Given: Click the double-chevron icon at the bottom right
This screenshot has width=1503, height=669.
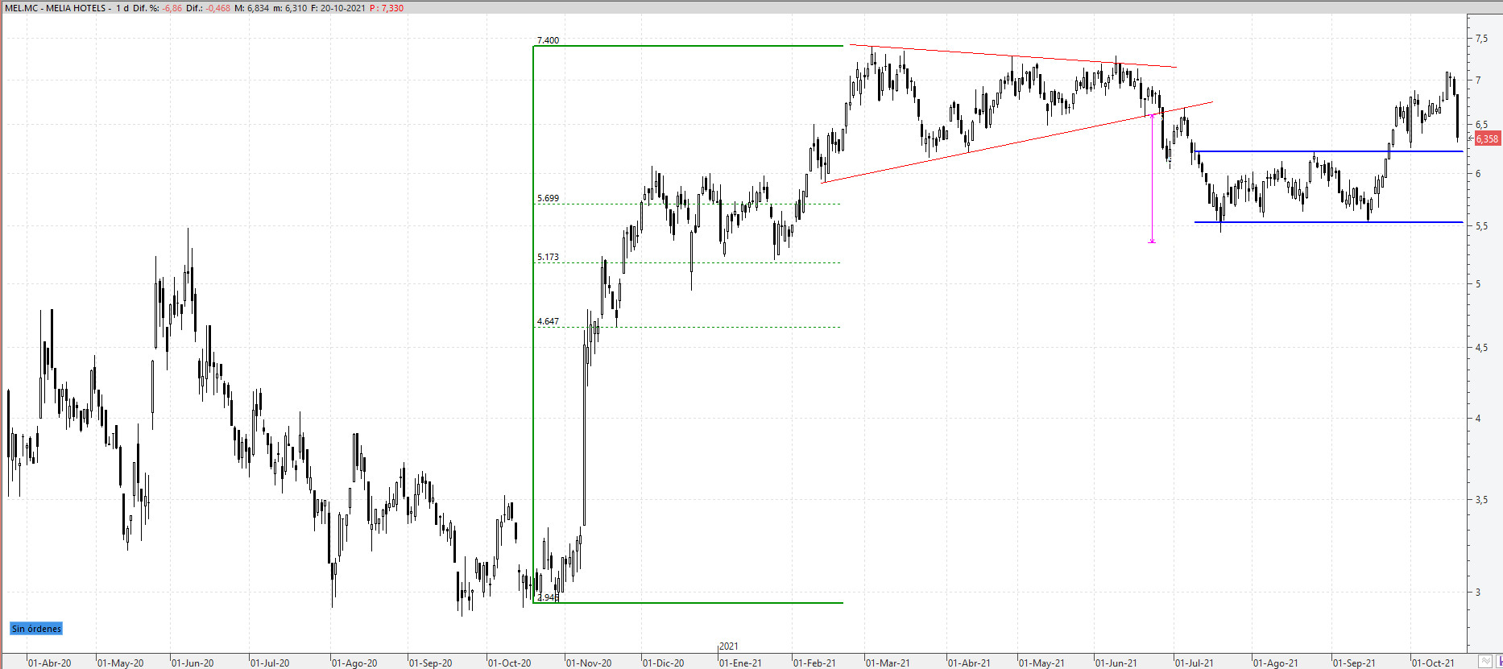Looking at the screenshot, I should pyautogui.click(x=1485, y=661).
